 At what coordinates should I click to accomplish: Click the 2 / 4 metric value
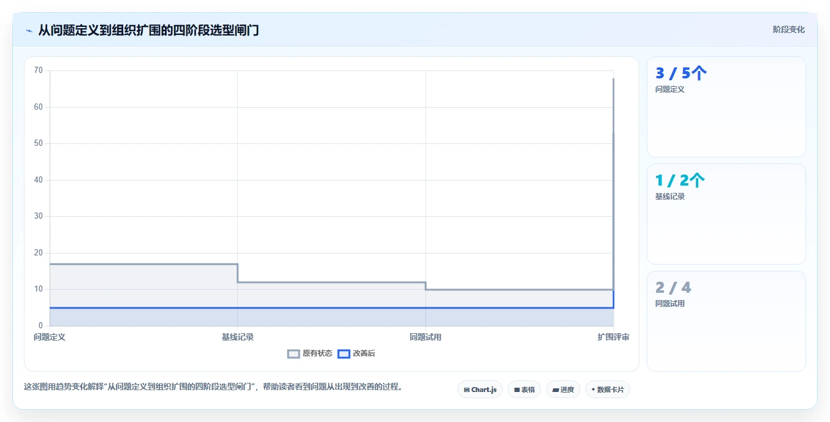pyautogui.click(x=673, y=287)
